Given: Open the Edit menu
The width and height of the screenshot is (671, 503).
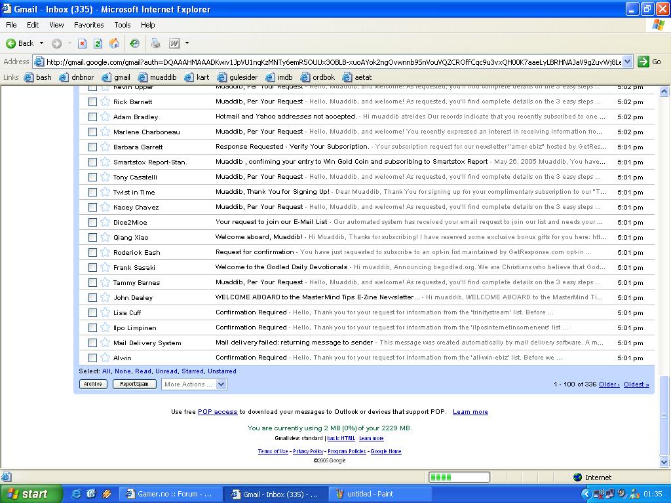Looking at the screenshot, I should [33, 25].
